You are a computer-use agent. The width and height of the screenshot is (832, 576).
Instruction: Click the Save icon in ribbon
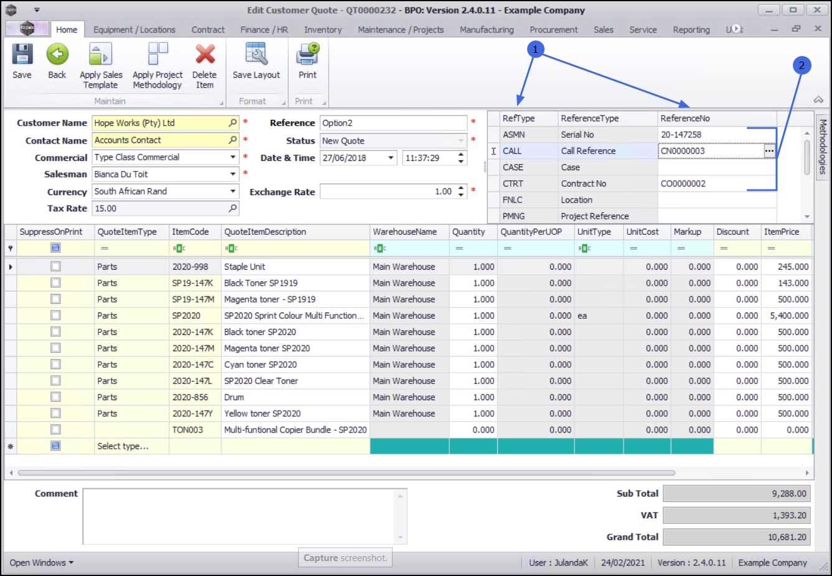pos(22,62)
